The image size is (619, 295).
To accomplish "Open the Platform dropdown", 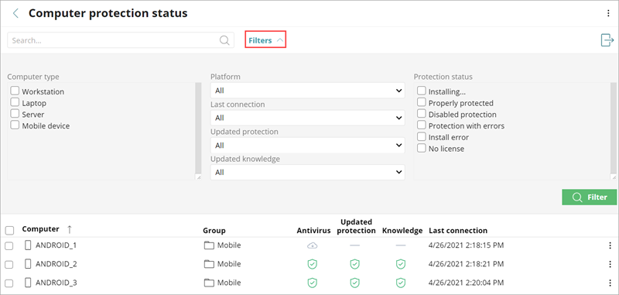I will click(307, 91).
